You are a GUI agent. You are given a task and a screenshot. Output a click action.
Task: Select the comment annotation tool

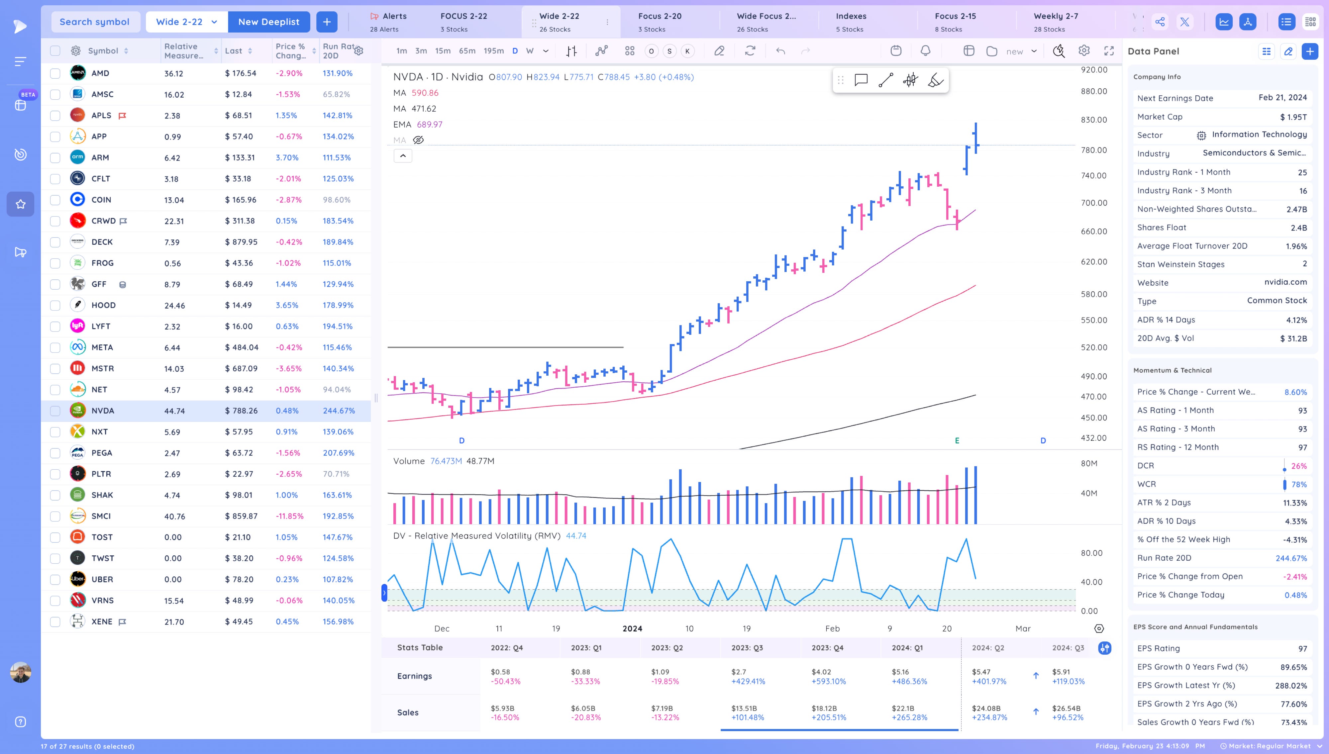861,80
